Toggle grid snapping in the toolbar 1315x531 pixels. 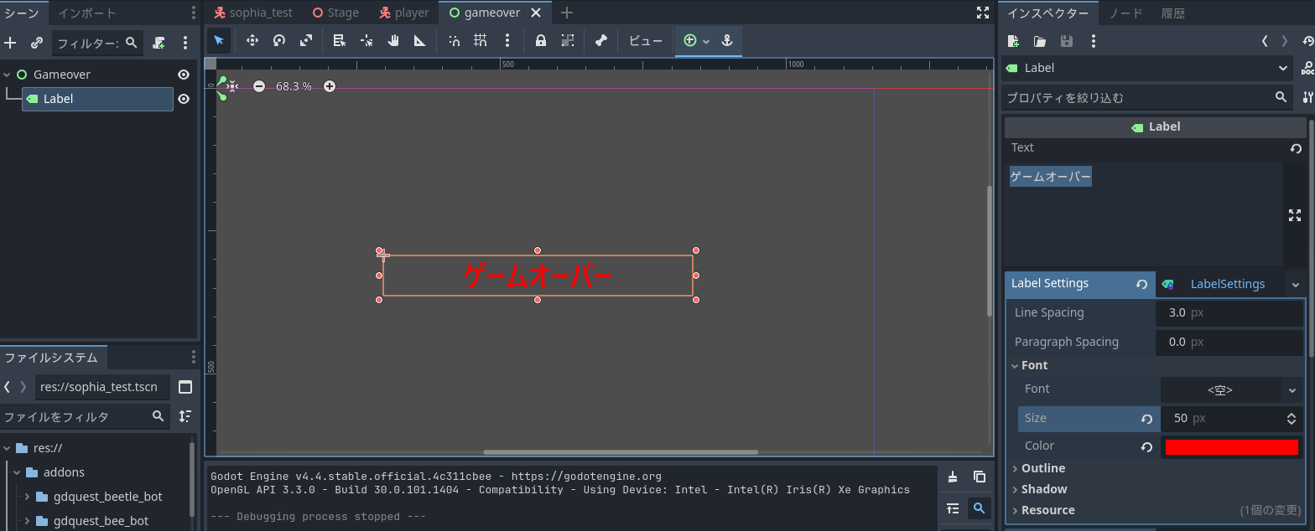(x=480, y=40)
